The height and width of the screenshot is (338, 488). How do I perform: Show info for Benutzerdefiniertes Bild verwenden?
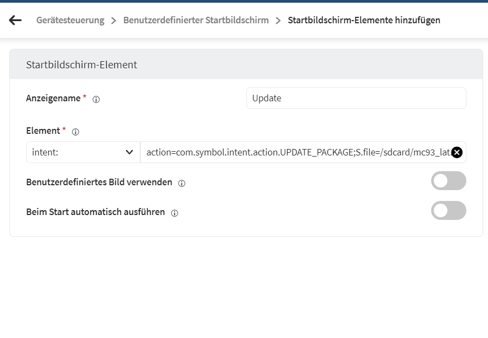pos(181,183)
